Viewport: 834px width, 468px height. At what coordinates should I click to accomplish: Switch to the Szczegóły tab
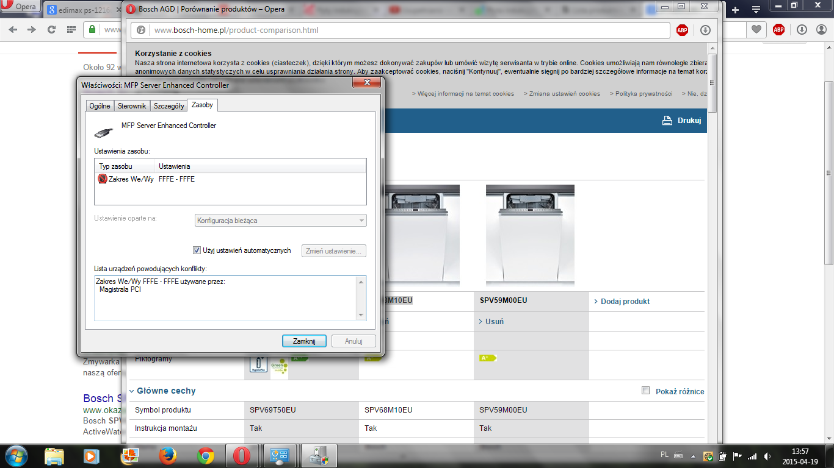(169, 106)
